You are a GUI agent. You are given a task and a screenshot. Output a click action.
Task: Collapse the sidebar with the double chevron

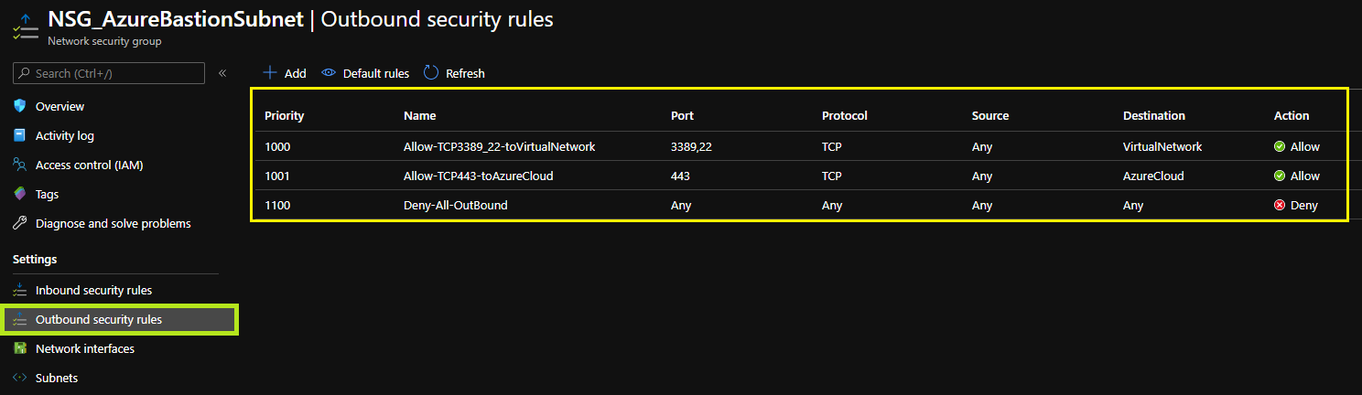pyautogui.click(x=222, y=73)
